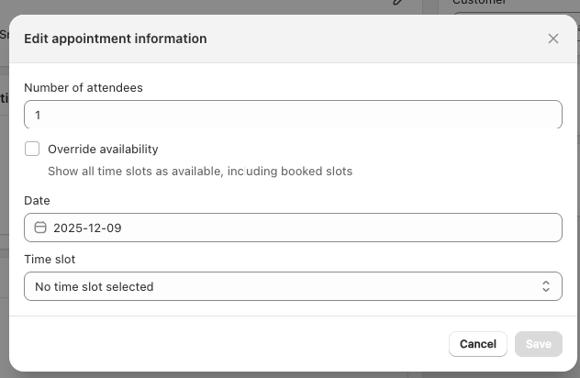Open the Time slot dropdown
580x378 pixels.
(x=292, y=286)
